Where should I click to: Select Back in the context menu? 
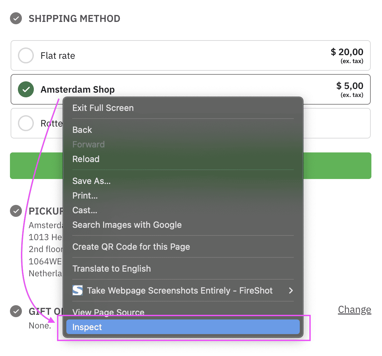[x=82, y=130]
